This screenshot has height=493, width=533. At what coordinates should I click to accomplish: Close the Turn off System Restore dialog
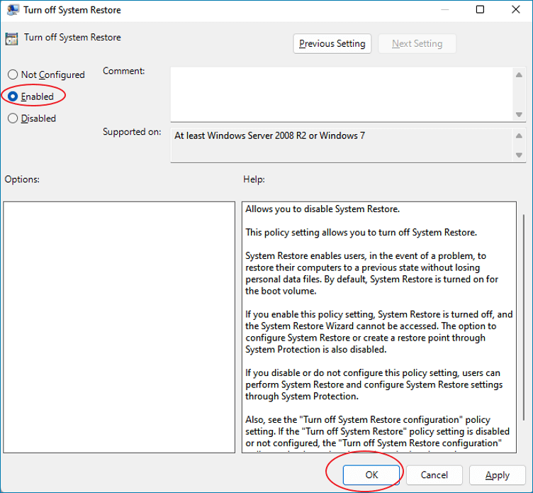516,9
